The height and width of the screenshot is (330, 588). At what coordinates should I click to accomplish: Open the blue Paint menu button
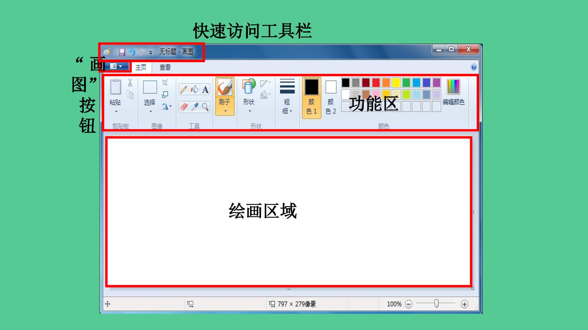[116, 66]
